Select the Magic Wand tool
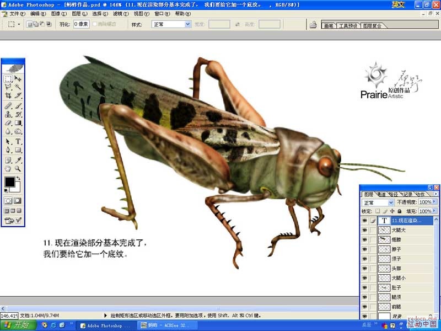The width and height of the screenshot is (441, 331). (18, 87)
